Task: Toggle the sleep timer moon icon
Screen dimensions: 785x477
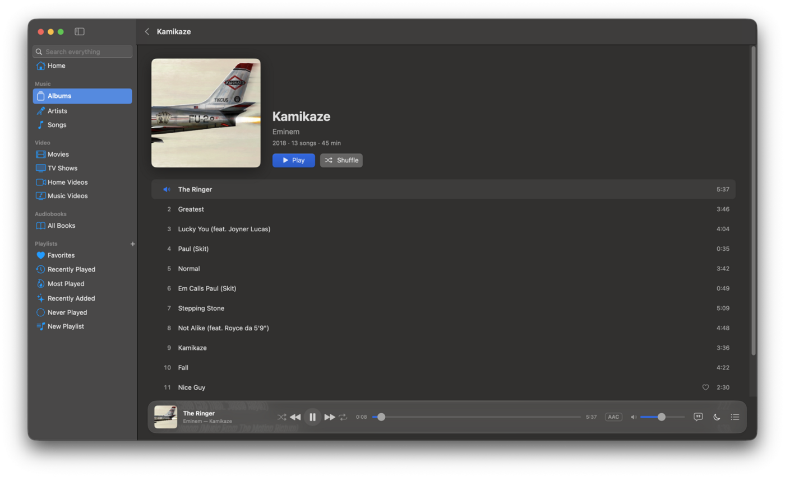Action: pyautogui.click(x=717, y=417)
